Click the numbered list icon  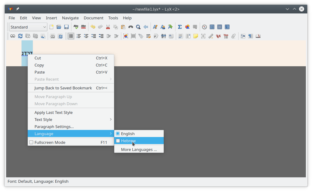point(79,36)
